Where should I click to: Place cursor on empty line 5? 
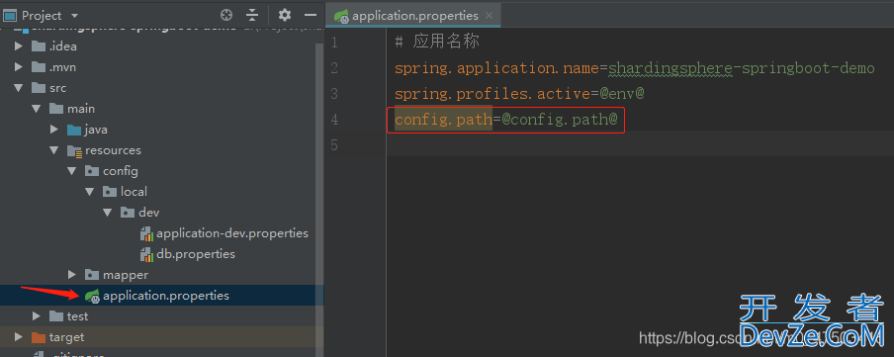click(640, 144)
